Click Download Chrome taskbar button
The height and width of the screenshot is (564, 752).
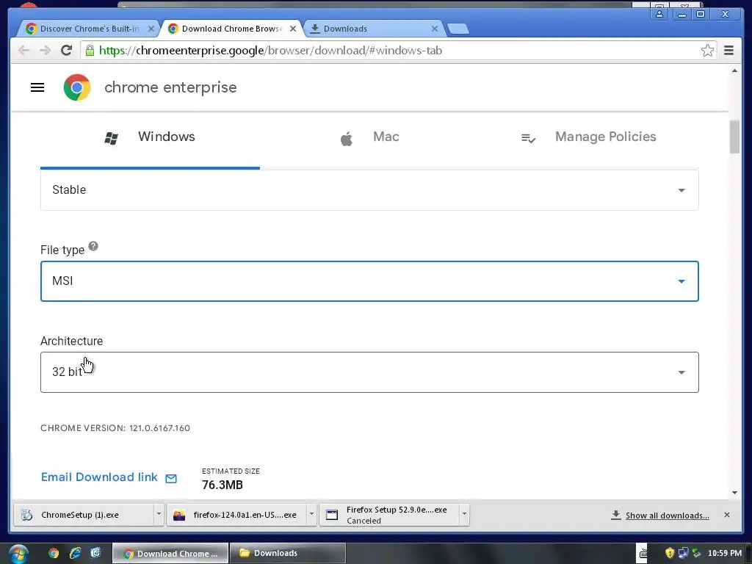click(170, 553)
